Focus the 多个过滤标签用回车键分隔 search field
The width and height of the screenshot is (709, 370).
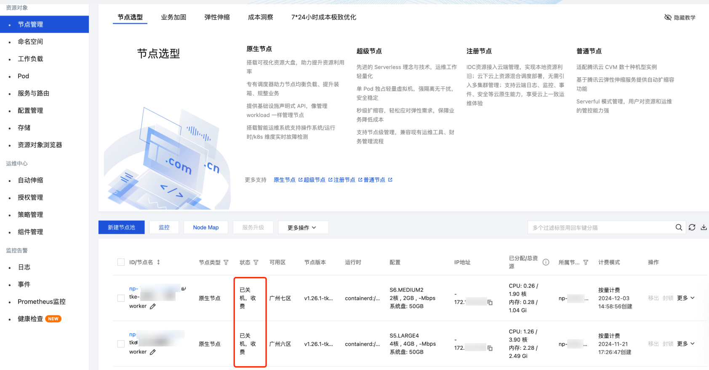click(x=601, y=227)
